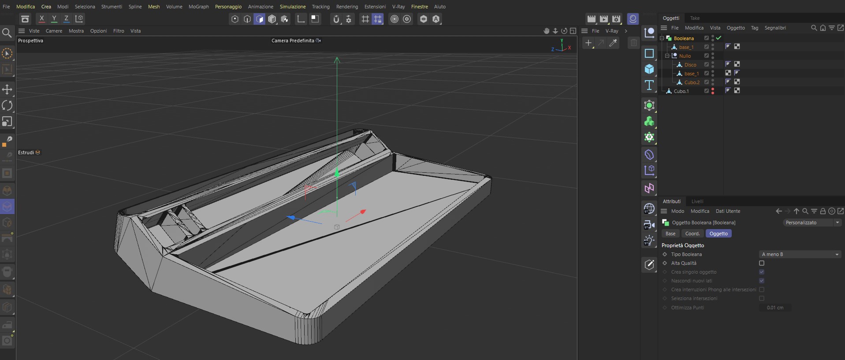845x360 pixels.
Task: Toggle Nascondi nuovi lati checkbox
Action: (x=762, y=281)
